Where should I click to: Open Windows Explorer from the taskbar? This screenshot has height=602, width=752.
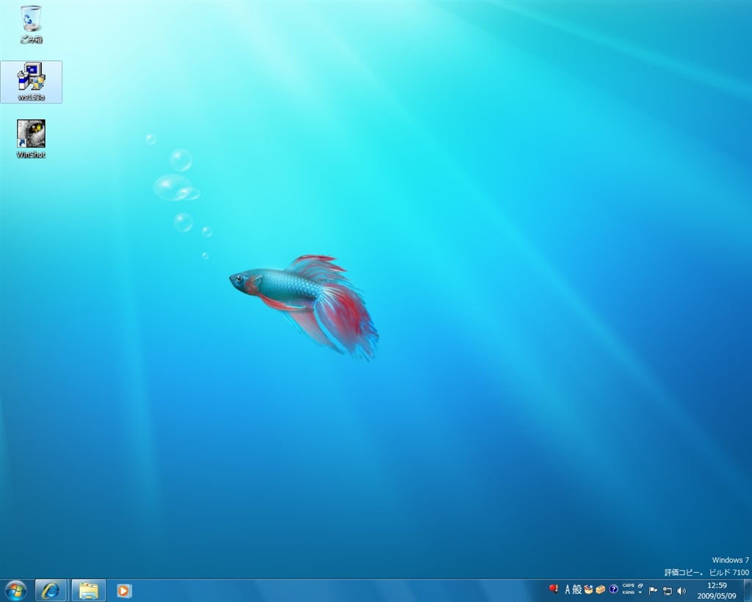[x=89, y=590]
